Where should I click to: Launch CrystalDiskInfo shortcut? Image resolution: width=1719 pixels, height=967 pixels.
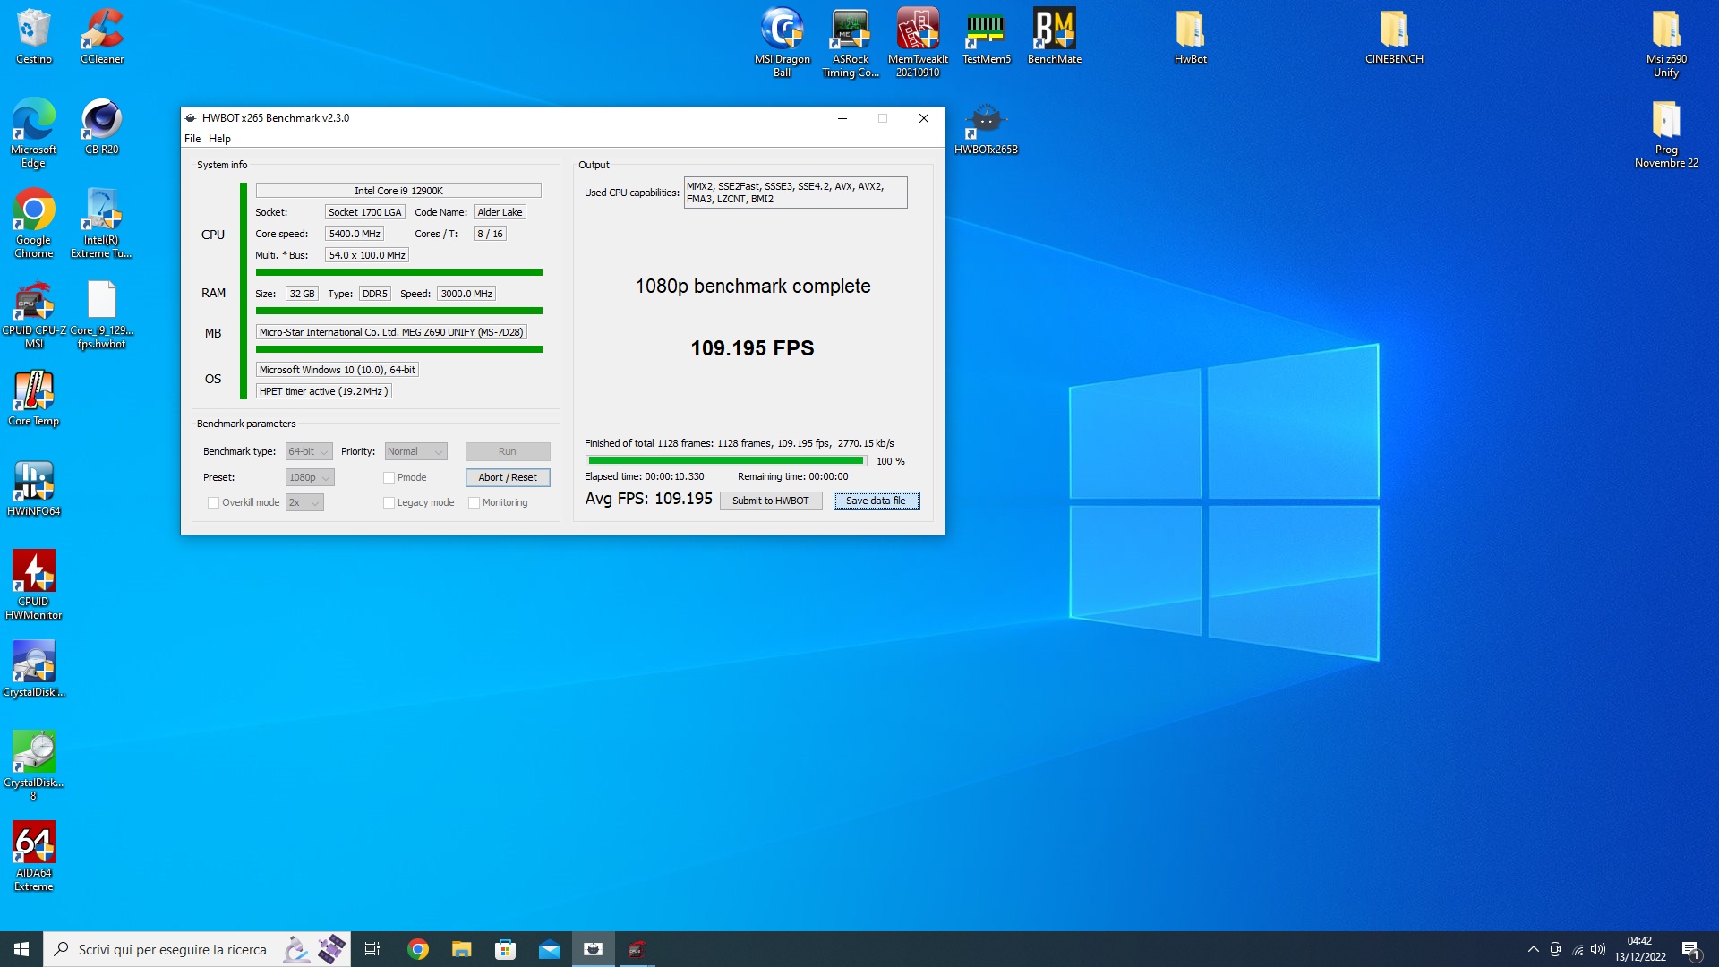click(x=34, y=669)
